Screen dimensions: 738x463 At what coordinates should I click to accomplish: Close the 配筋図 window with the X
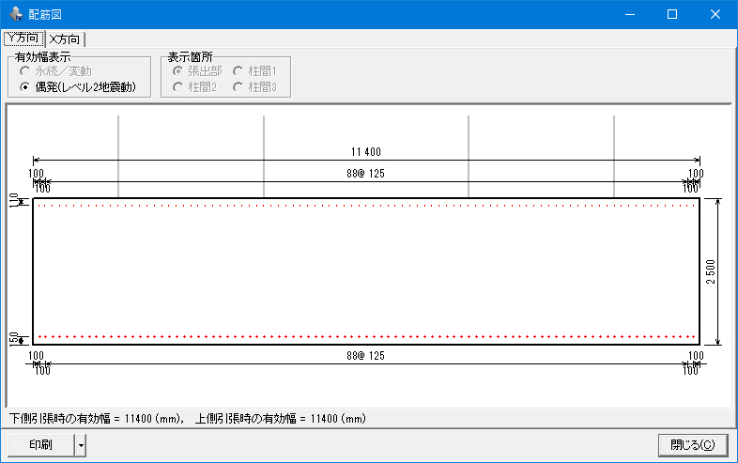(715, 15)
